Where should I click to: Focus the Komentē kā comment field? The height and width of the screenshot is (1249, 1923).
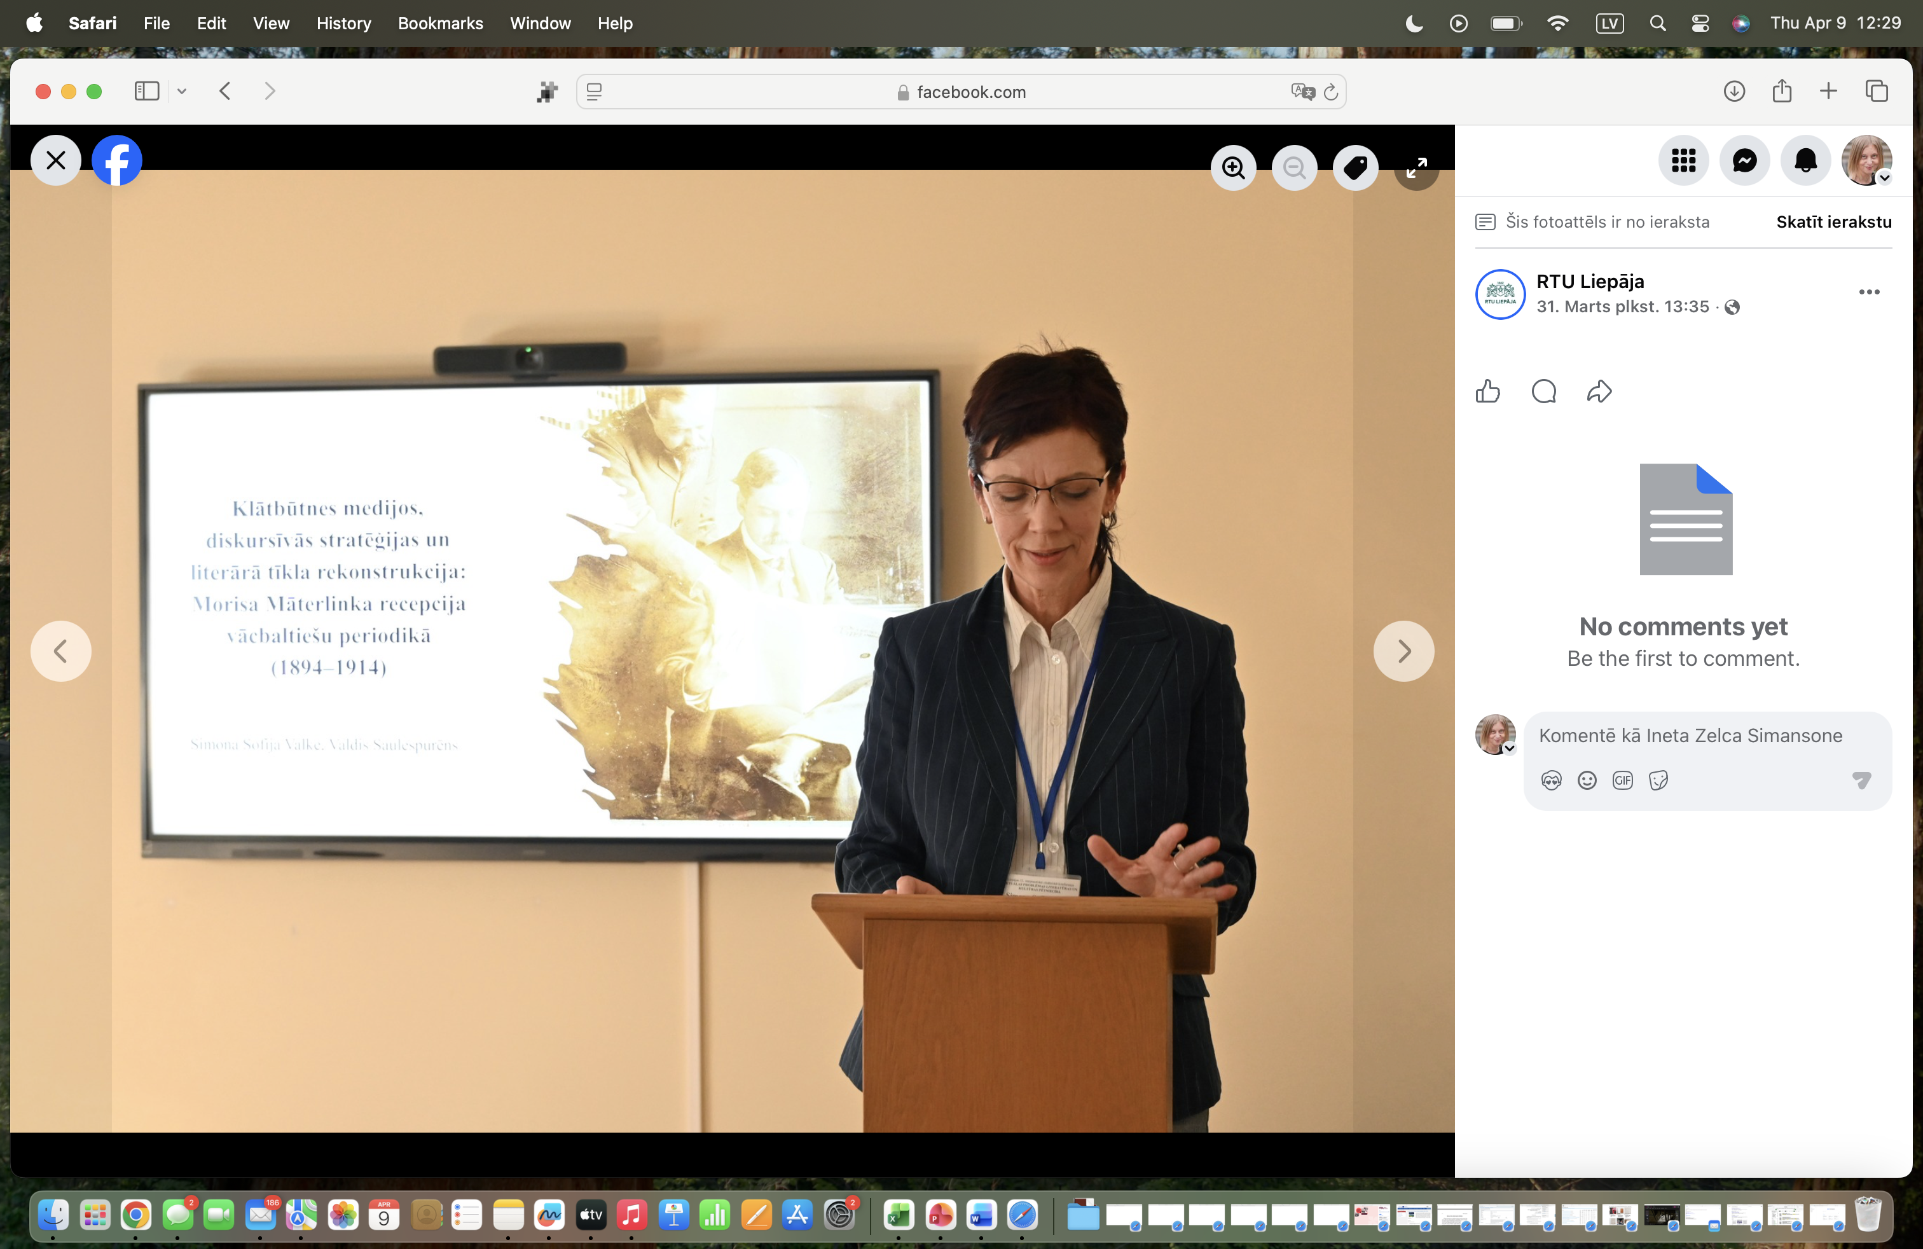click(x=1690, y=735)
